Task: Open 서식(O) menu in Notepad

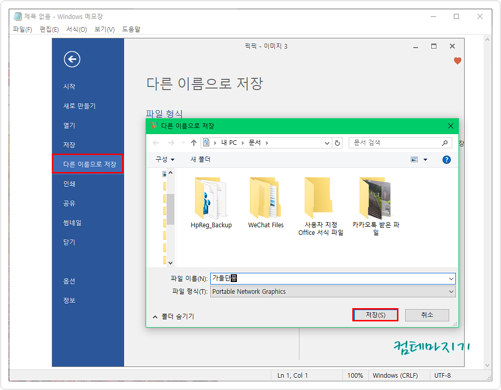Action: [76, 29]
